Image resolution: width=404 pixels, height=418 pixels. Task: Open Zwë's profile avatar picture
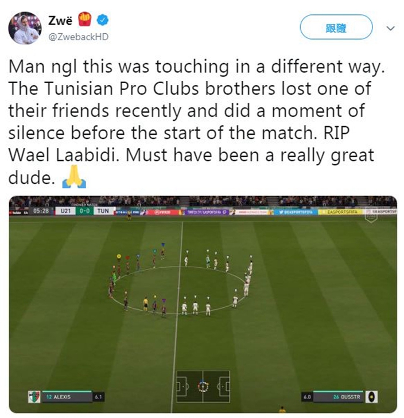coord(25,28)
